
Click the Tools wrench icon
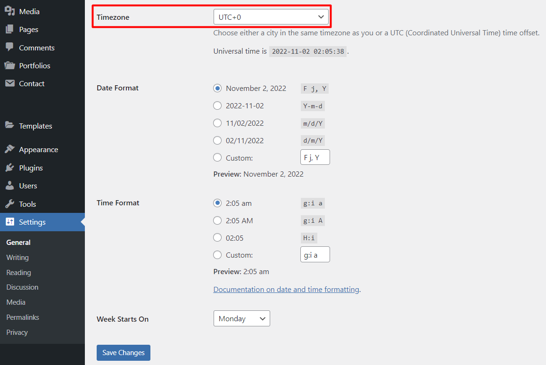pyautogui.click(x=10, y=204)
